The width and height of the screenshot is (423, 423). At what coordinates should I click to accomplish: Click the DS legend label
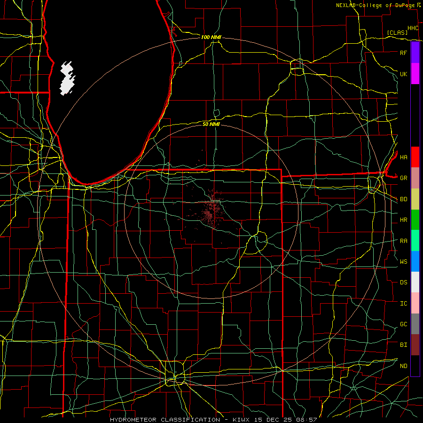pyautogui.click(x=404, y=282)
